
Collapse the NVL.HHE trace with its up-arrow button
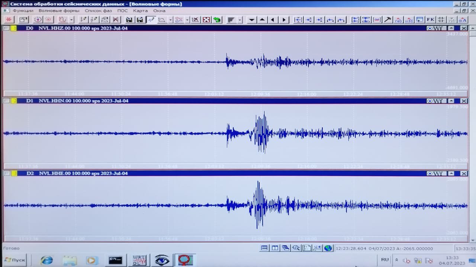coord(451,173)
